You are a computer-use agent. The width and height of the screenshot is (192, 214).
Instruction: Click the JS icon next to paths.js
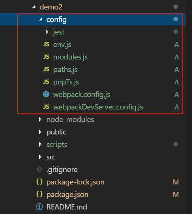tap(46, 69)
